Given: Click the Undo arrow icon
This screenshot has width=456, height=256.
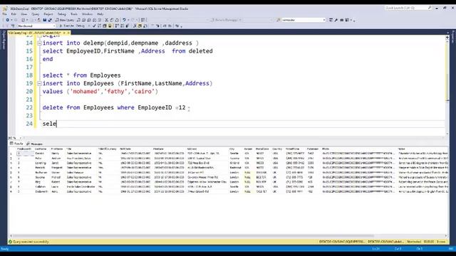Looking at the screenshot, I should click(124, 20).
